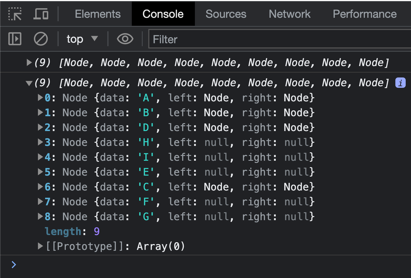Focus the Filter input field
The image size is (411, 278).
[x=280, y=39]
